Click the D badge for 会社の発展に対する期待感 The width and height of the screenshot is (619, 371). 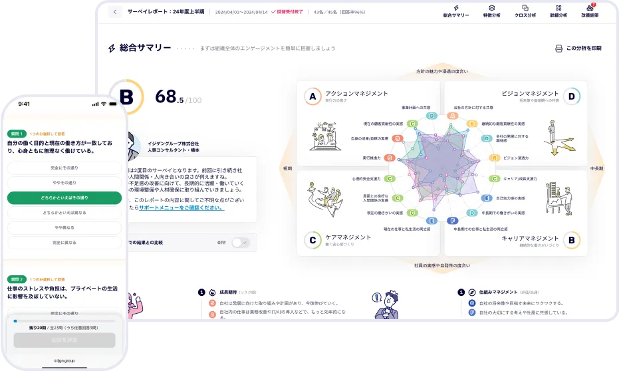(487, 138)
